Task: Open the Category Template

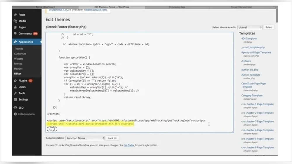Action: click(252, 96)
